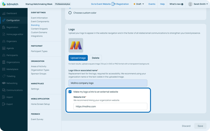Select the Marketplace sidebar icon

tap(4, 69)
